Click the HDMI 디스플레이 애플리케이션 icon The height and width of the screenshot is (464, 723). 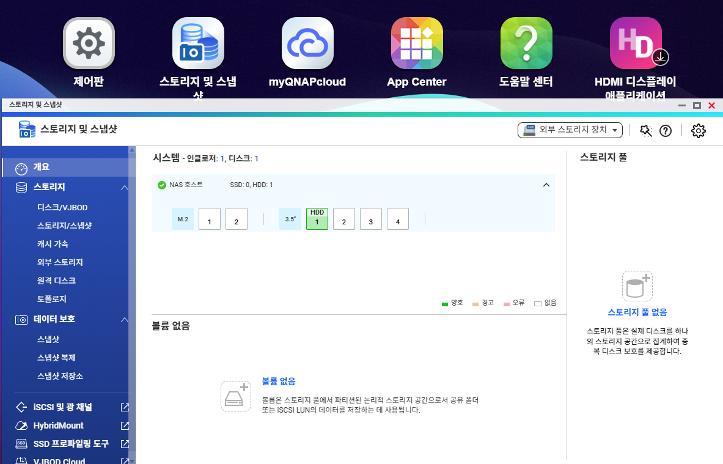click(x=636, y=43)
